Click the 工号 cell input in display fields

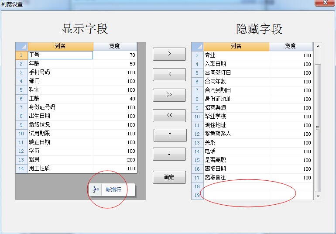60,55
